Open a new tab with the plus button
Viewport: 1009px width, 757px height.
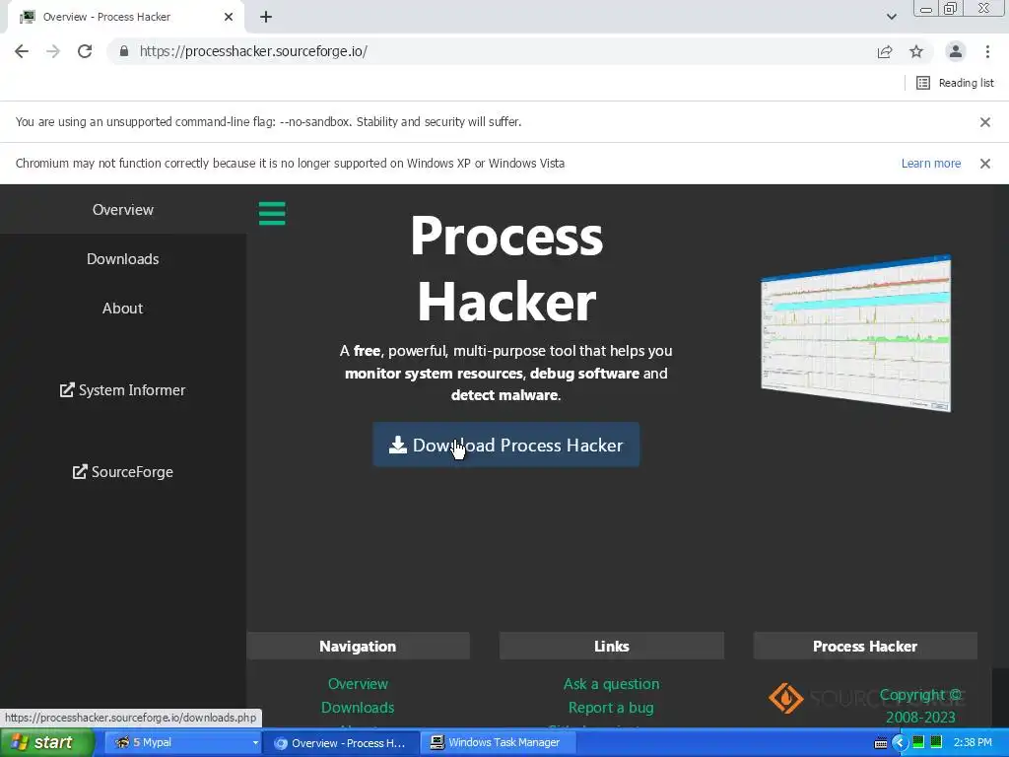tap(266, 17)
